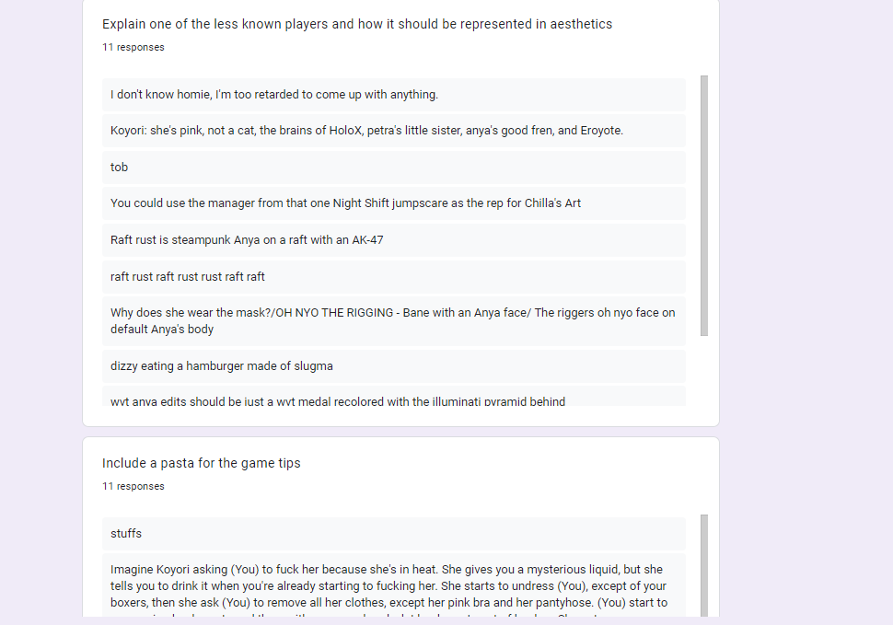The width and height of the screenshot is (893, 625).
Task: Select the Chilla's Art manager response
Action: (393, 203)
